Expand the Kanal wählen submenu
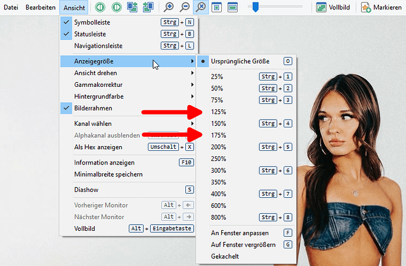The height and width of the screenshot is (266, 406). point(128,123)
